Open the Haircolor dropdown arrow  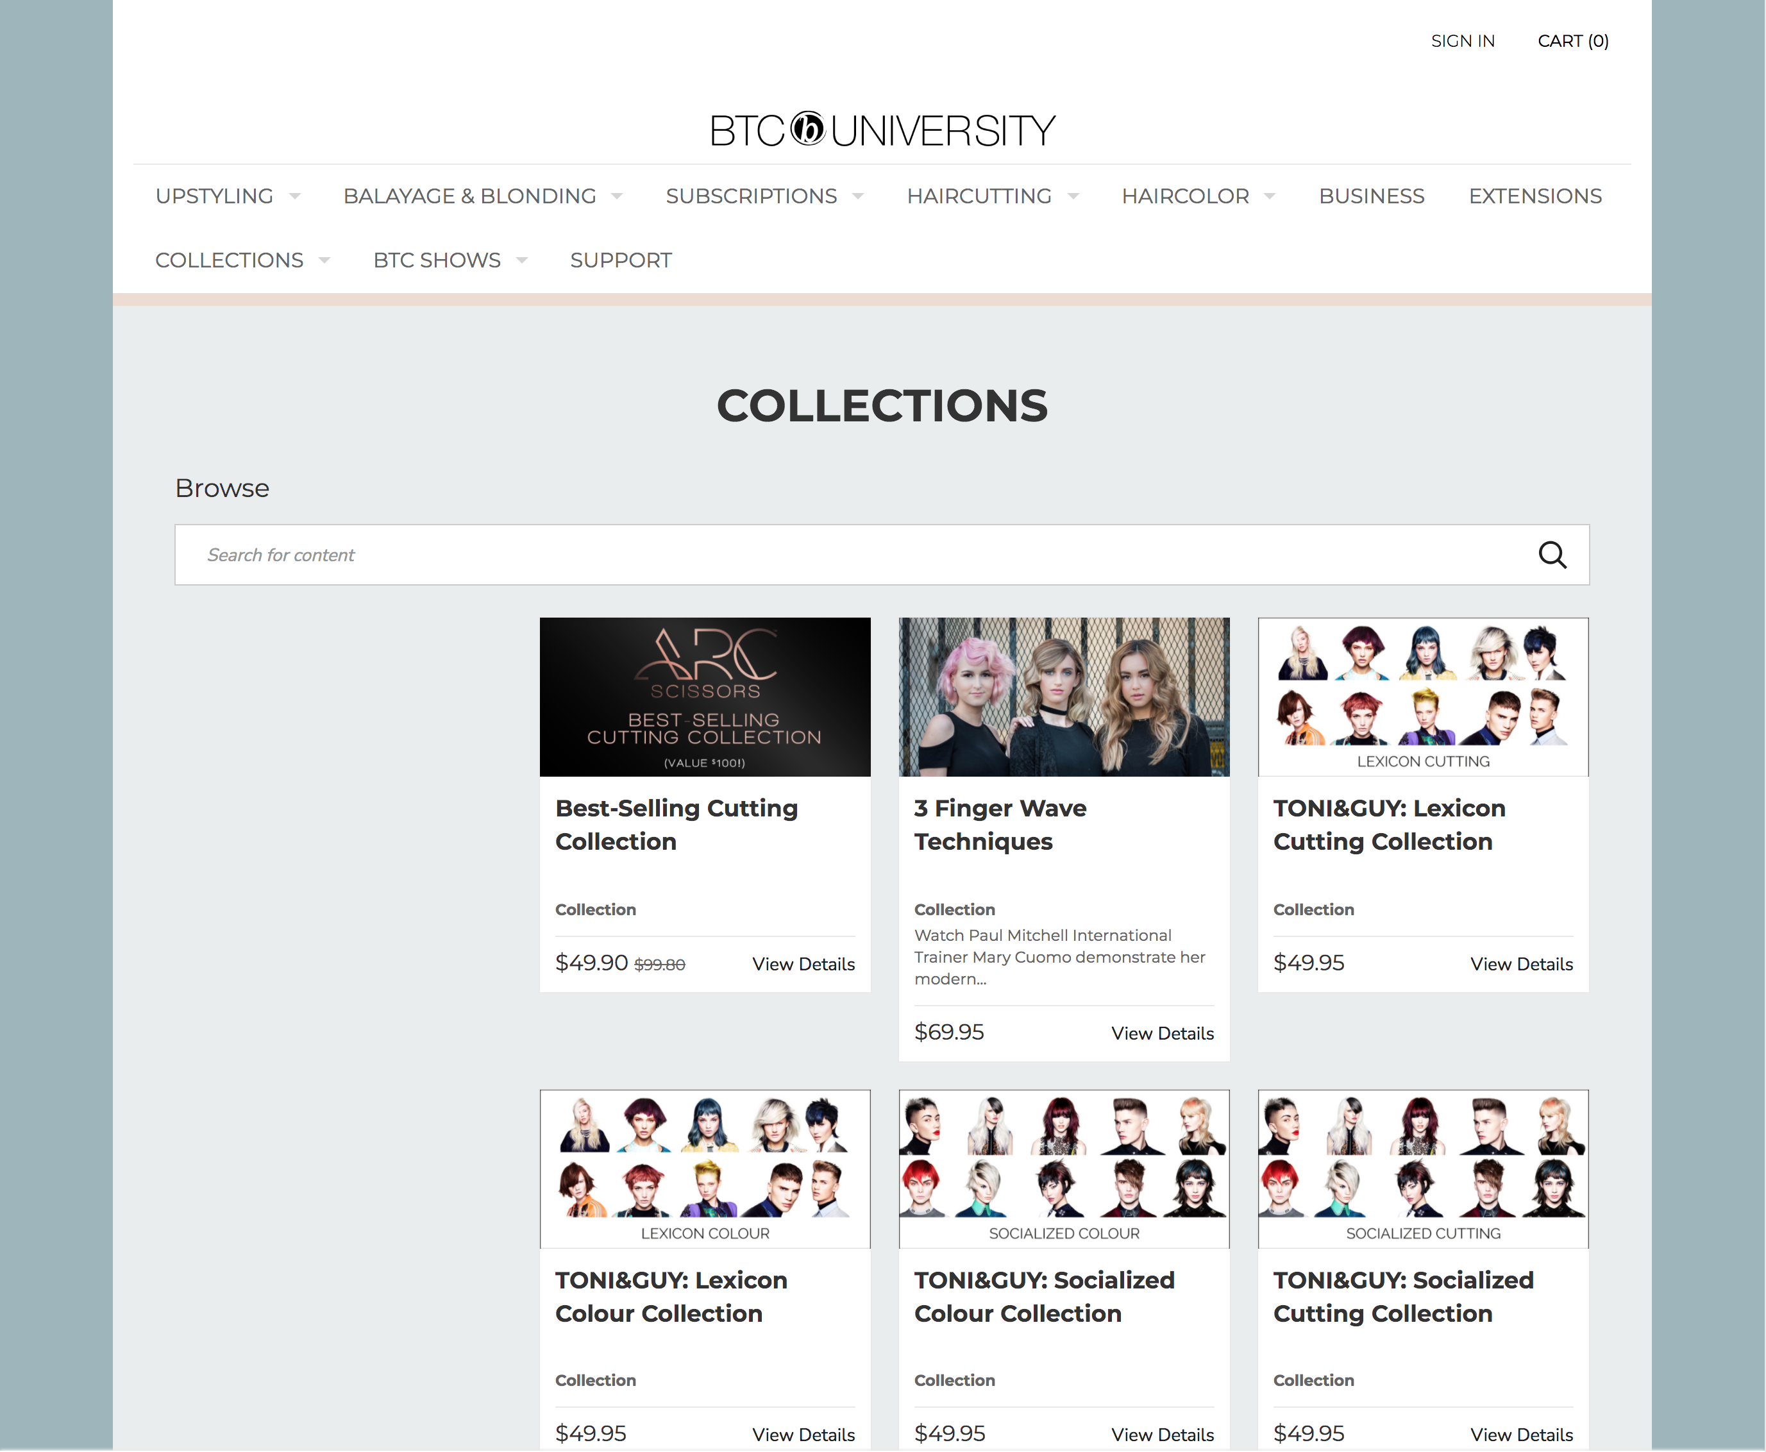click(x=1269, y=196)
